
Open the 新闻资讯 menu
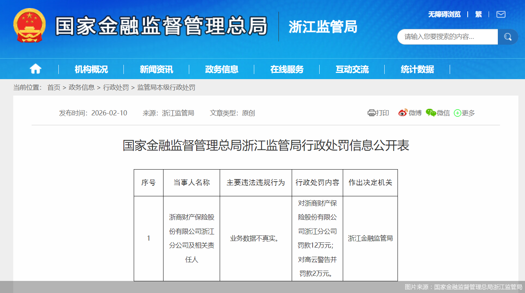[156, 69]
